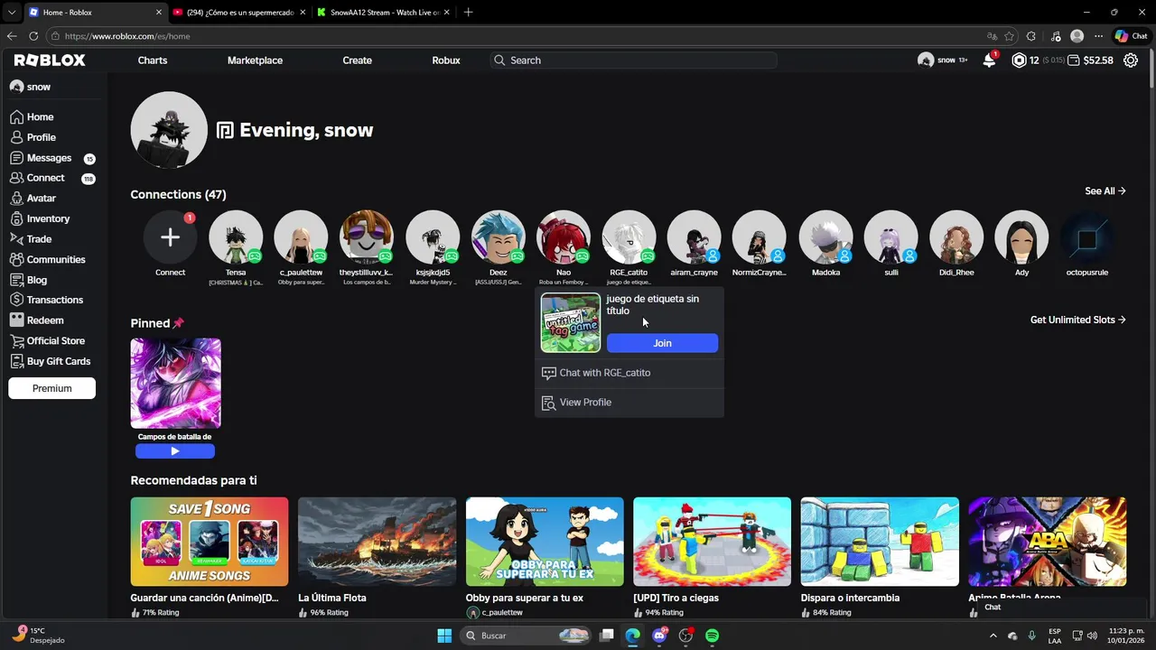Click the Connect plus button
Viewport: 1156px width, 650px height.
pyautogui.click(x=170, y=237)
